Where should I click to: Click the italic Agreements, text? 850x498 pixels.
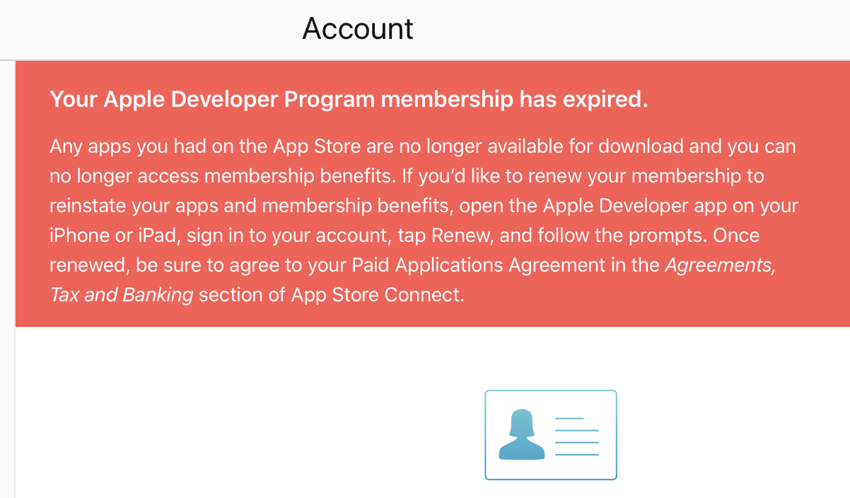tap(720, 265)
